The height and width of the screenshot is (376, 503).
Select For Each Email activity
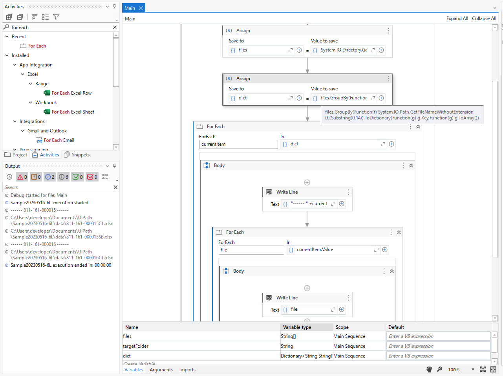pos(55,140)
